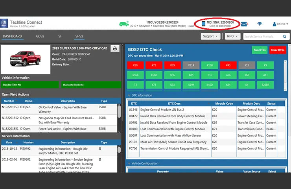Click the Run DTCs button
The height and width of the screenshot is (189, 291).
click(x=259, y=50)
